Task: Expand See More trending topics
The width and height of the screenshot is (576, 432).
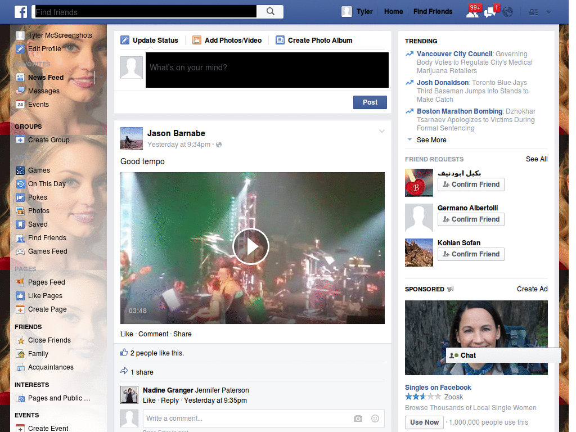Action: point(431,140)
